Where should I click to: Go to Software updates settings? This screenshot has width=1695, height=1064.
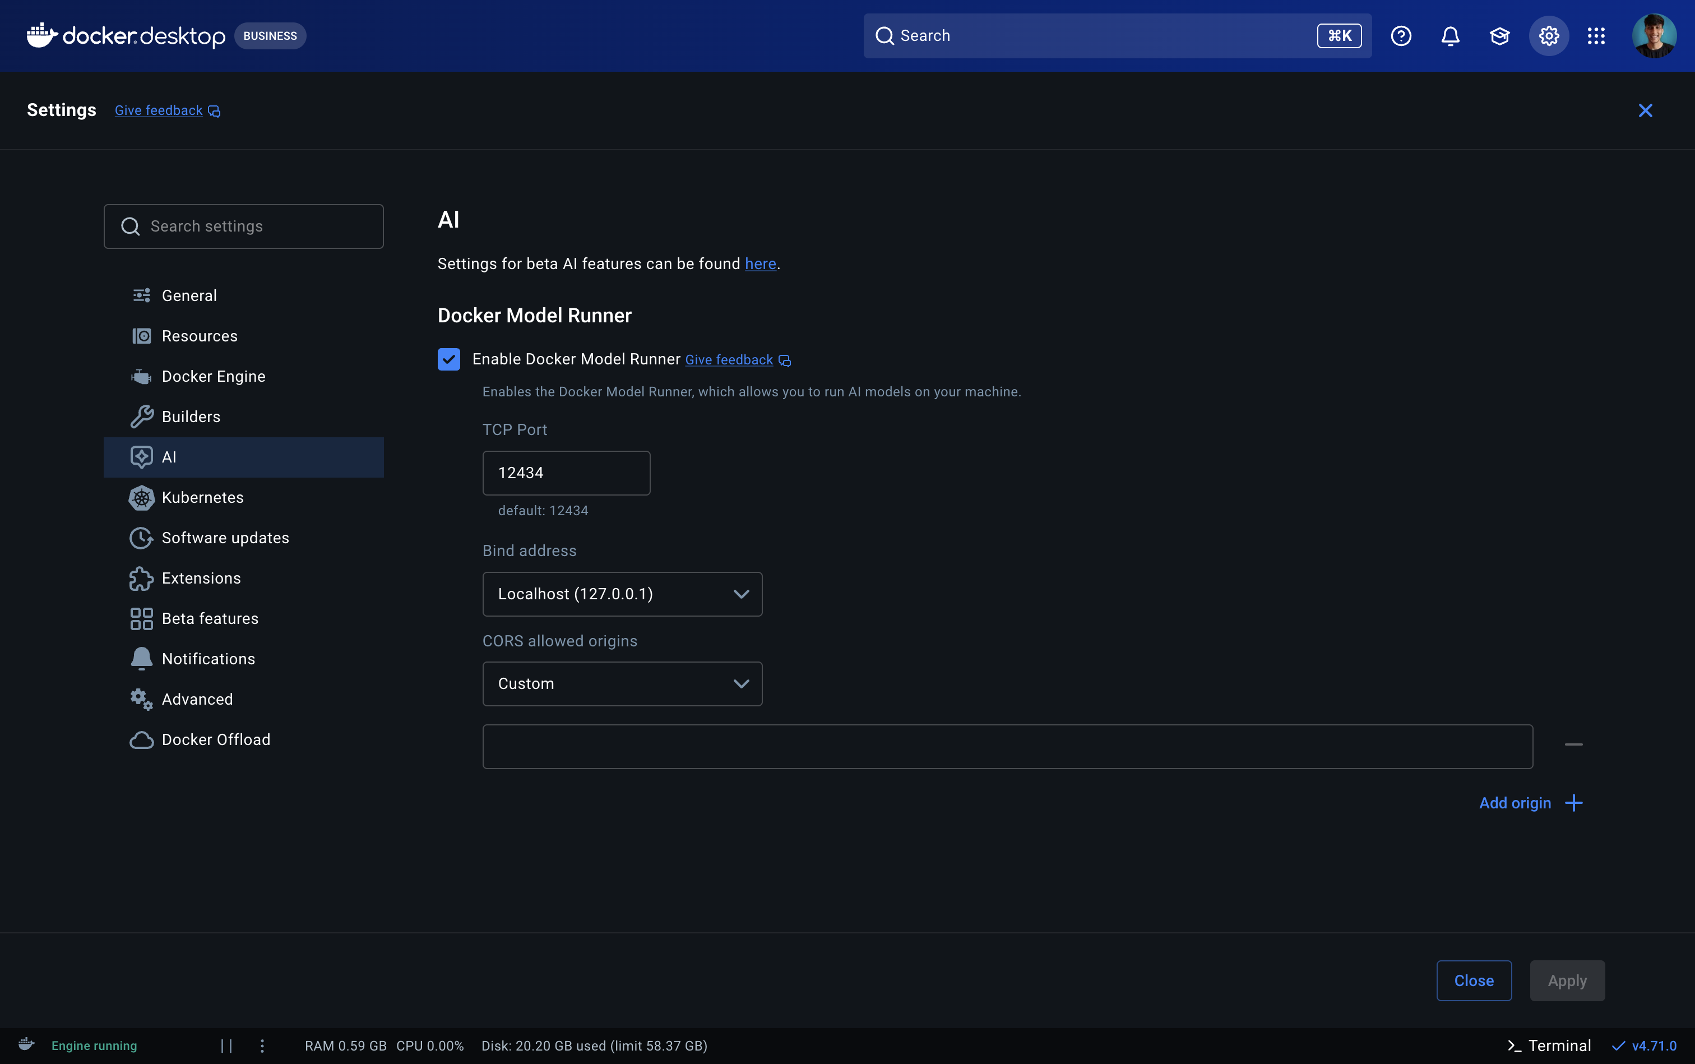coord(243,538)
